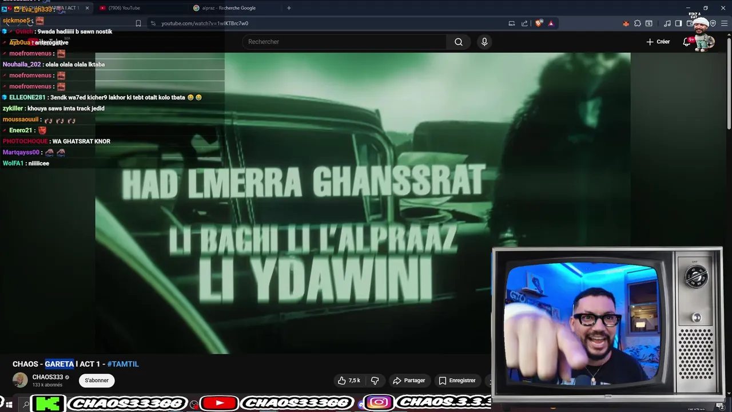Like the video with thumbs-up 7,5 k
Viewport: 732px width, 412px height.
point(349,381)
